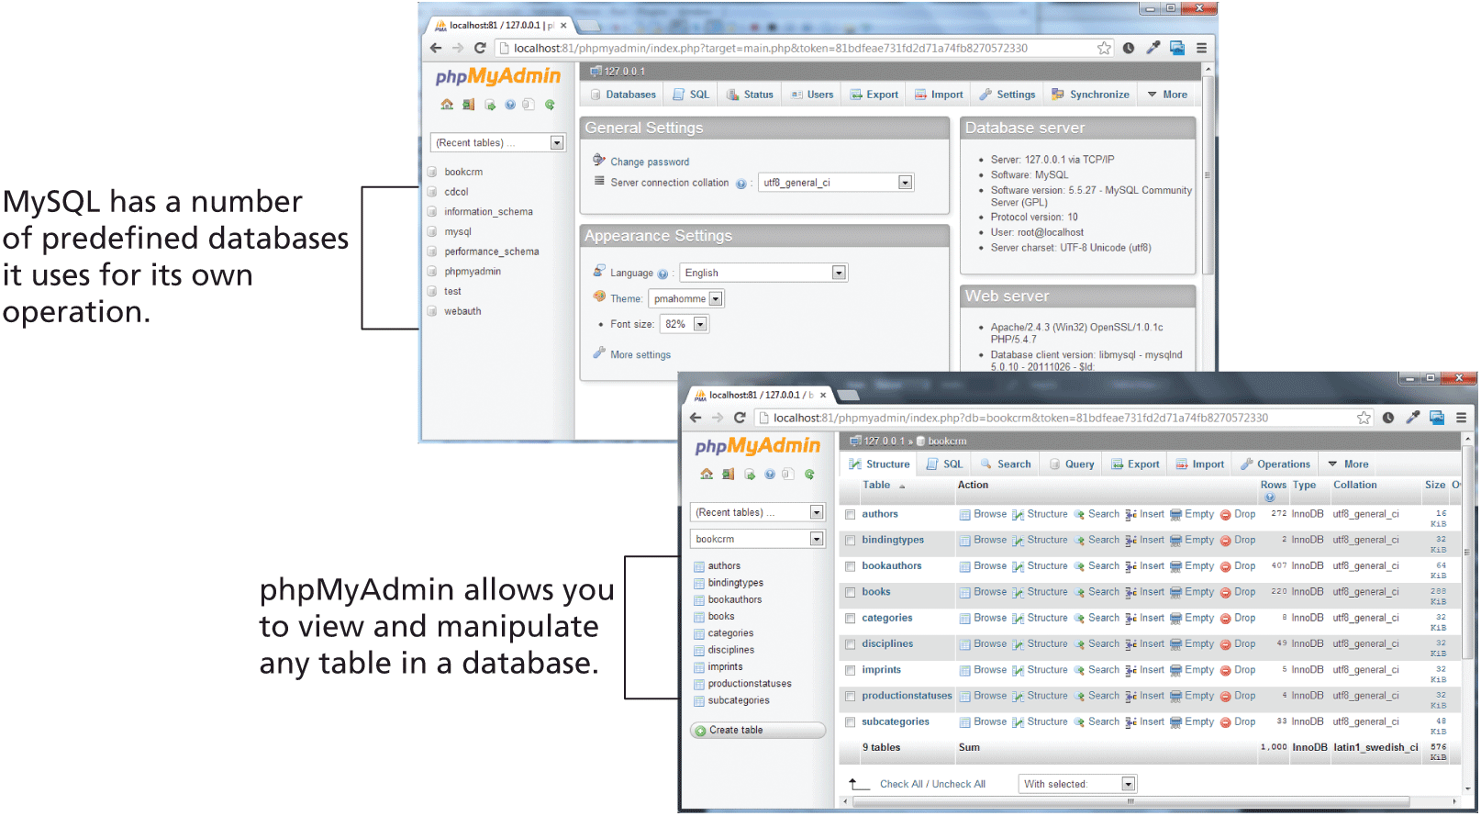Tick the checkbox for the authors table

[x=851, y=515]
